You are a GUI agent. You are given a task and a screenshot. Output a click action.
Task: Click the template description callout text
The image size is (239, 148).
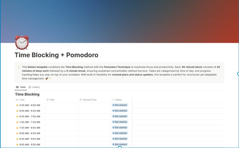[x=121, y=73]
